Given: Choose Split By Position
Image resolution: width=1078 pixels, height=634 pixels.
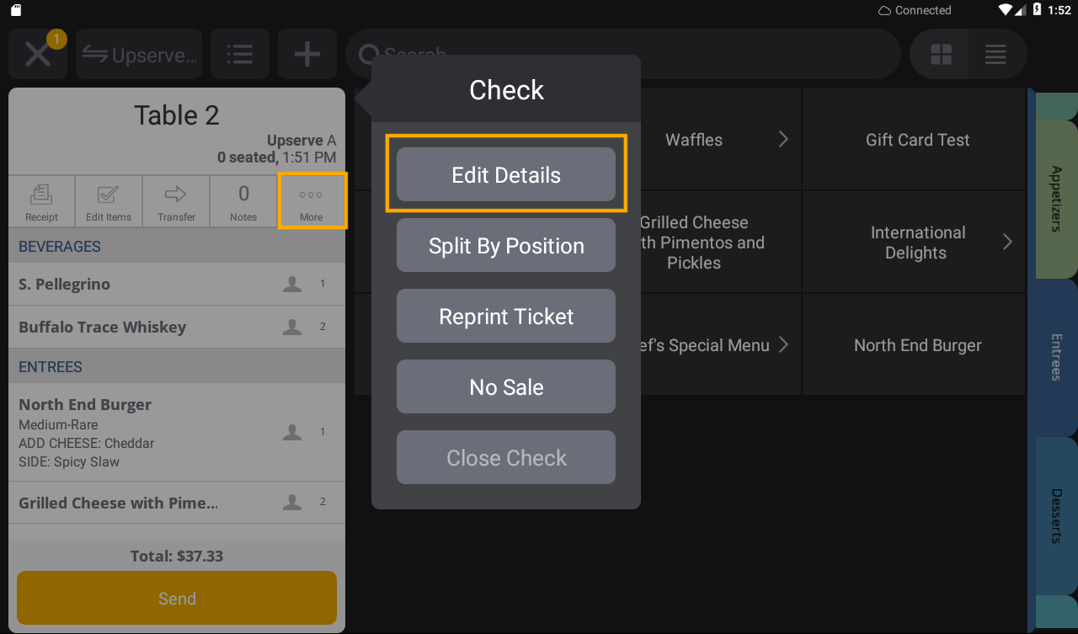Looking at the screenshot, I should (x=506, y=245).
